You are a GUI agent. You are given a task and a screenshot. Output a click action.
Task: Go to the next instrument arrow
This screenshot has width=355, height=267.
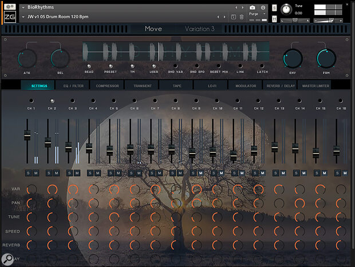243,7
